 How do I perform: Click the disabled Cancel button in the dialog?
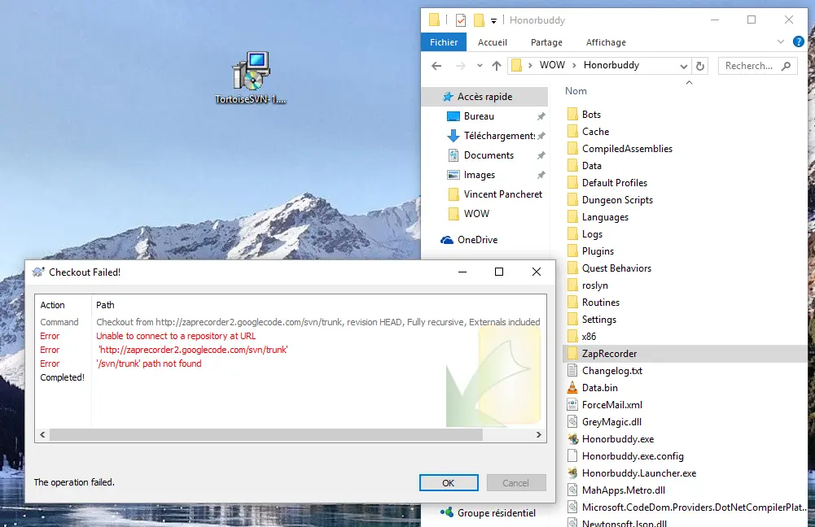515,483
